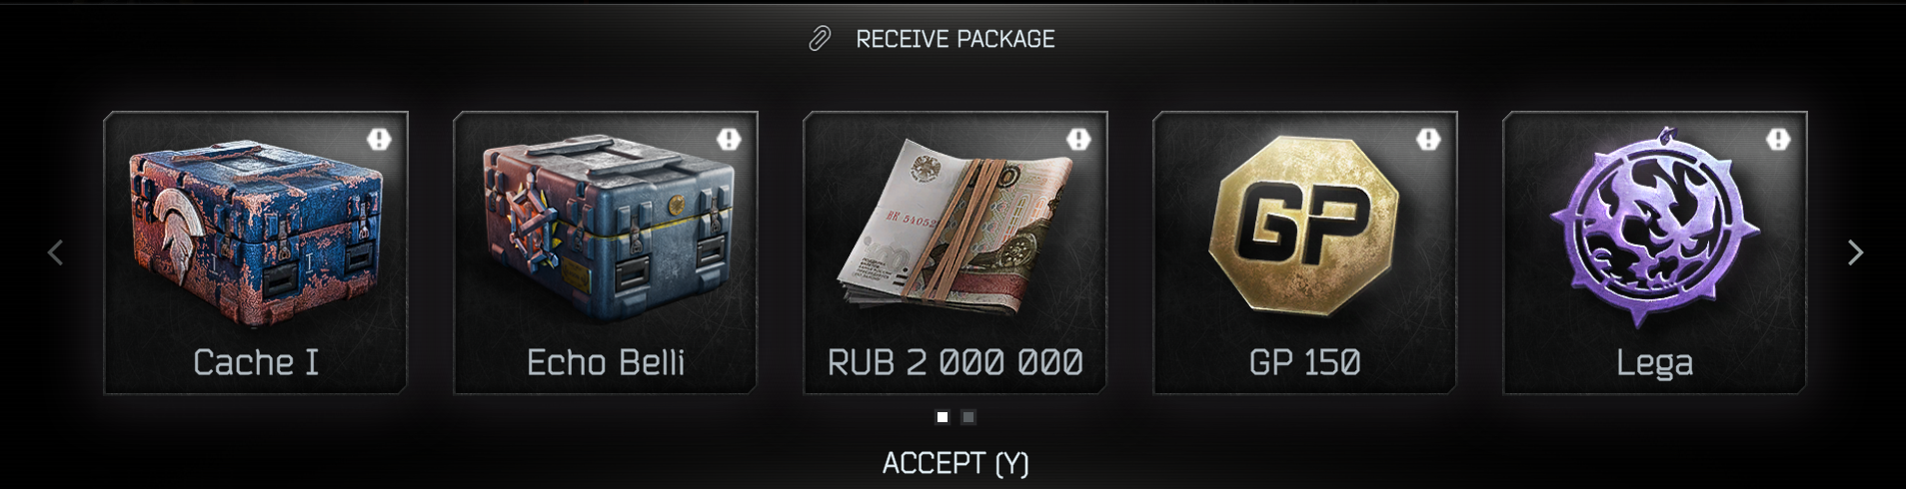Click the info badge on Echo Belli card
Image resolution: width=1906 pixels, height=489 pixels.
[729, 139]
